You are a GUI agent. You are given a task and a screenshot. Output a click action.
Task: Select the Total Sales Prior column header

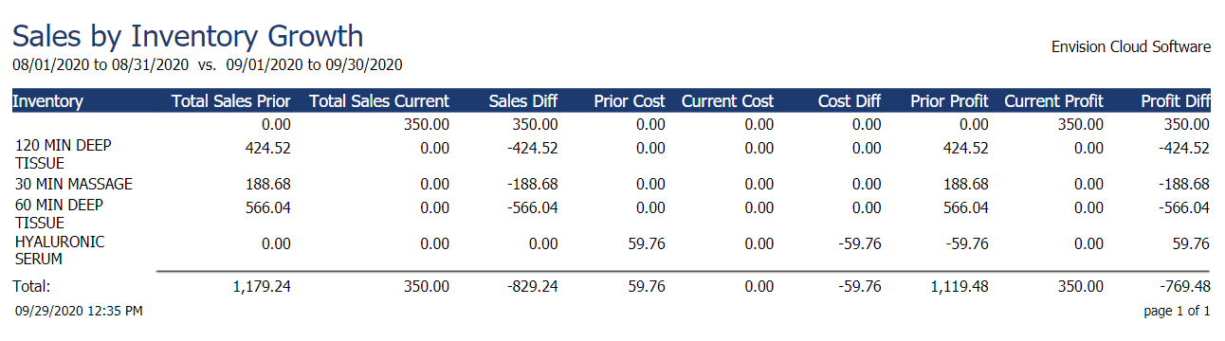tap(230, 101)
